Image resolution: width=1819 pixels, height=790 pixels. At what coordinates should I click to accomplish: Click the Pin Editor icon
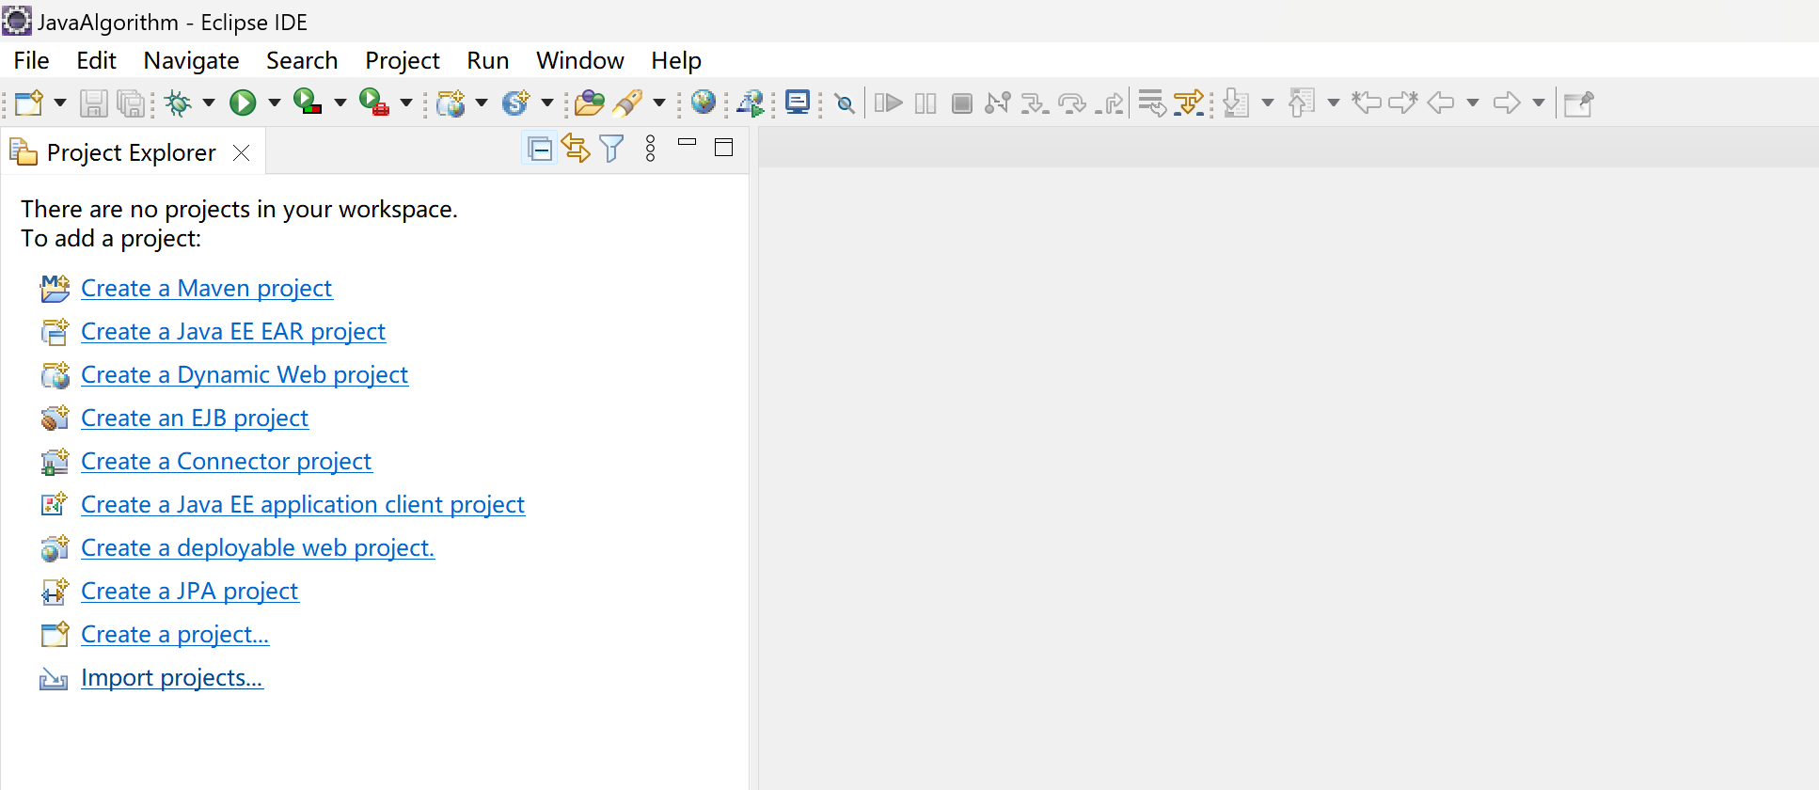tap(1578, 103)
